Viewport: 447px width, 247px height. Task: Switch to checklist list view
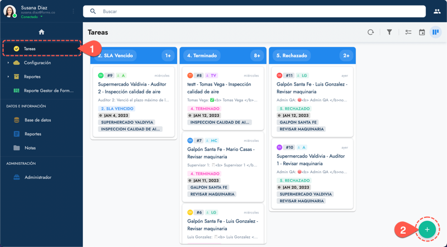408,32
